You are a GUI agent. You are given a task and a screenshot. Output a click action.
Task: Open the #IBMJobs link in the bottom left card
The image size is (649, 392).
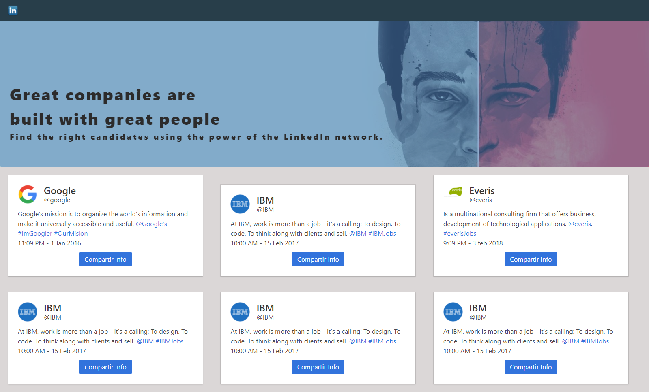click(x=170, y=341)
